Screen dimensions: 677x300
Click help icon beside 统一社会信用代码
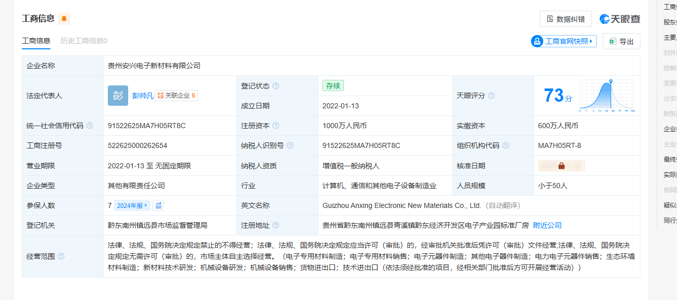tap(90, 126)
